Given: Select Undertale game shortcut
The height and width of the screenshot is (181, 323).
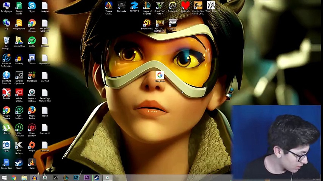Looking at the screenshot, I should pyautogui.click(x=185, y=7).
